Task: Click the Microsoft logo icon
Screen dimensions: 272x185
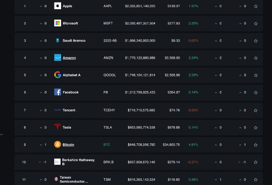Action: pyautogui.click(x=57, y=23)
